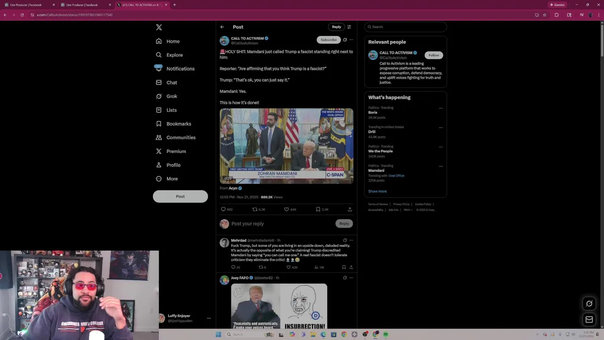Follow CALL TO ACTIVISM in Relevant people
Image resolution: width=604 pixels, height=340 pixels.
[434, 55]
